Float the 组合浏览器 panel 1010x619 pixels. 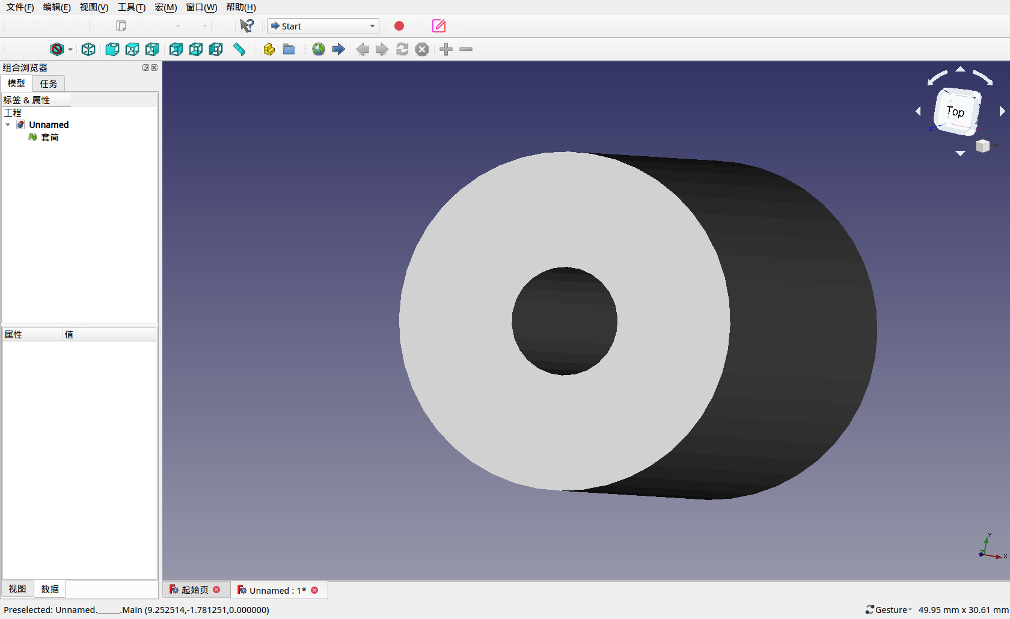coord(145,68)
